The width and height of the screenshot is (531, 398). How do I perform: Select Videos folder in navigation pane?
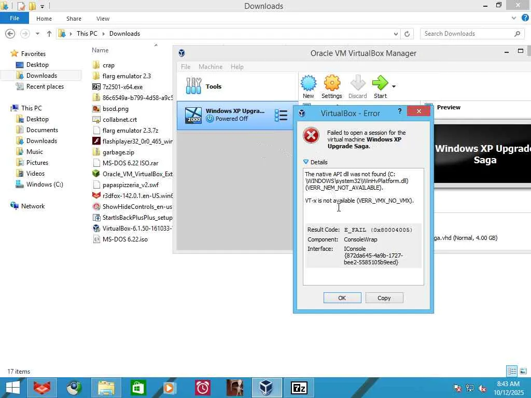point(35,173)
